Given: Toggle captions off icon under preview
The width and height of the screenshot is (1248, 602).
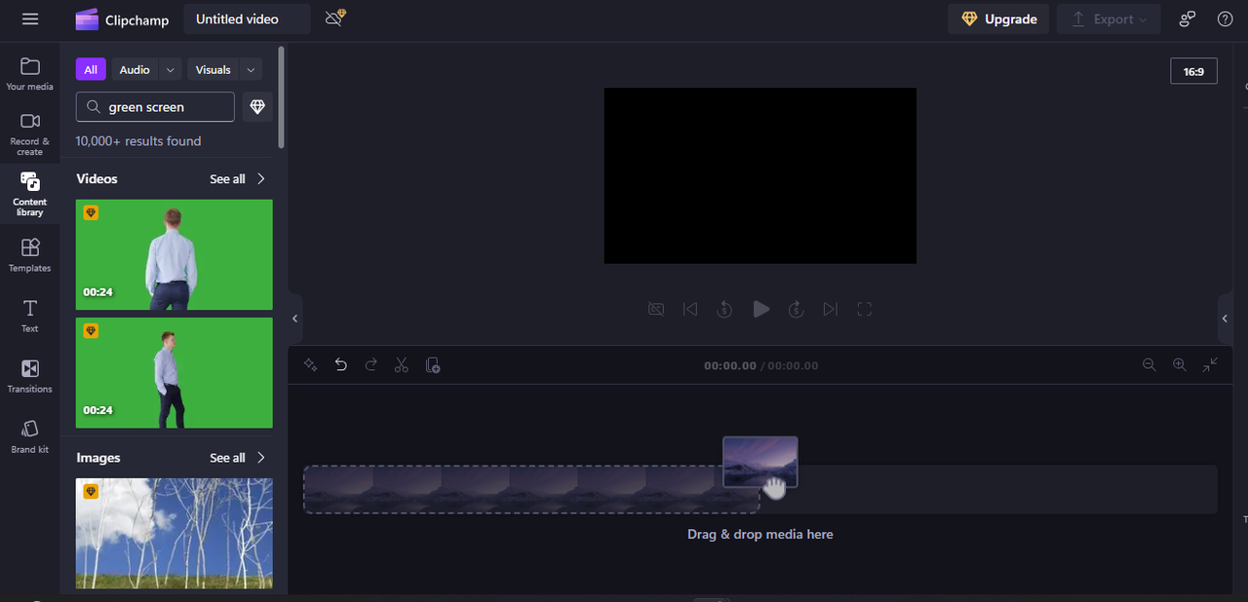Looking at the screenshot, I should [656, 309].
